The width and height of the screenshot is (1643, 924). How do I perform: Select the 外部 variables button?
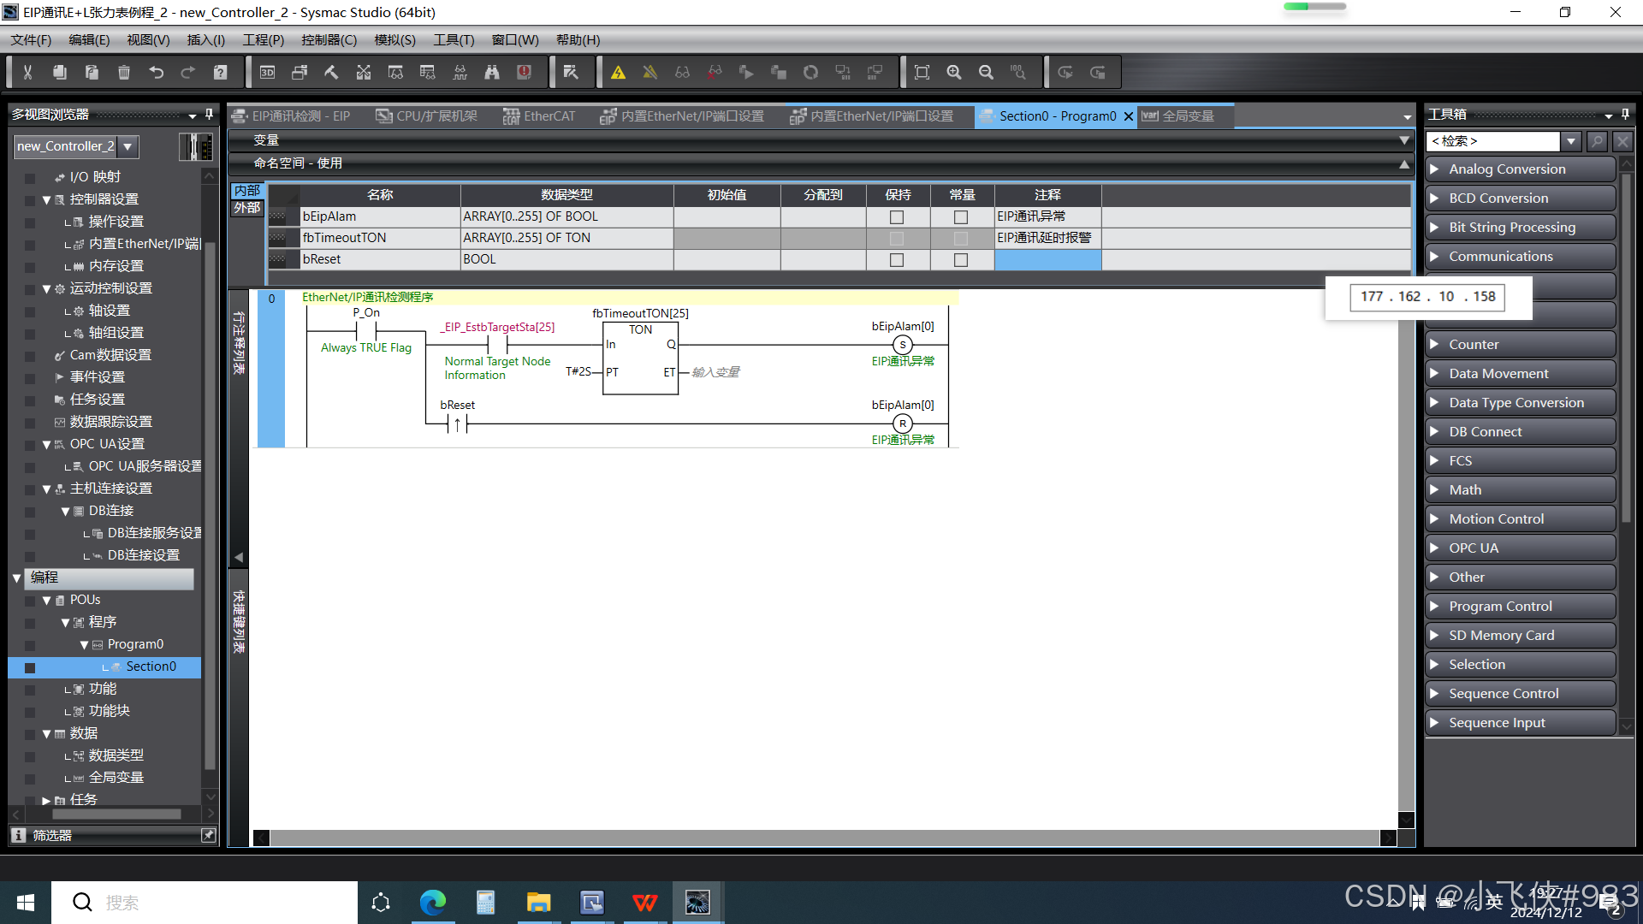tap(247, 208)
